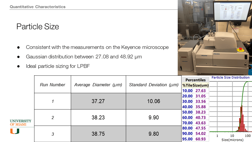
Task: Click the Percentiles table heading
Action: [196, 80]
